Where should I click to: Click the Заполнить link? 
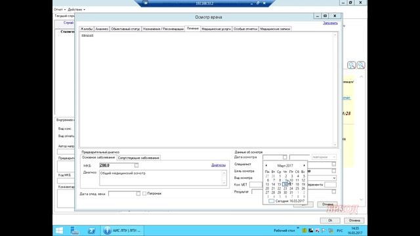click(330, 23)
